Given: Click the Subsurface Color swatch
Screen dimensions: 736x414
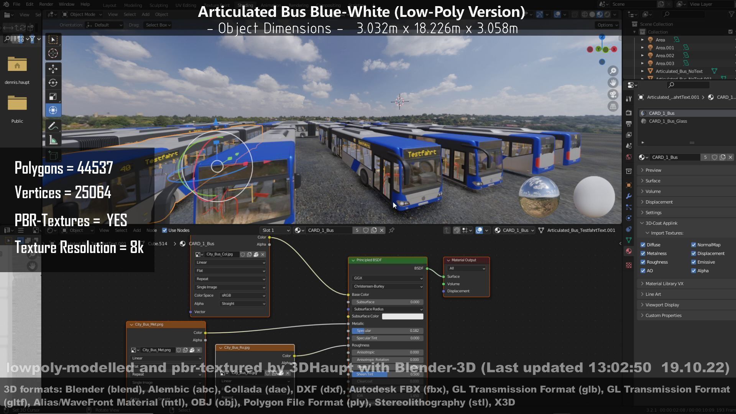Looking at the screenshot, I should 402,316.
